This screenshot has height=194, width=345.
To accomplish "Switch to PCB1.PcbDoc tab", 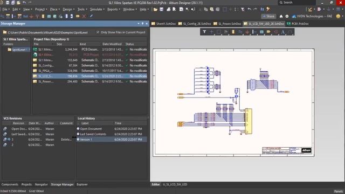I will pyautogui.click(x=298, y=24).
